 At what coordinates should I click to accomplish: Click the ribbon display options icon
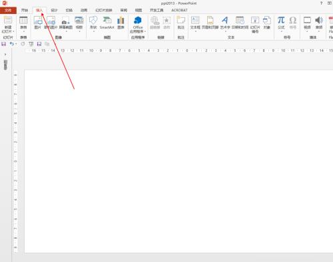pos(330,3)
